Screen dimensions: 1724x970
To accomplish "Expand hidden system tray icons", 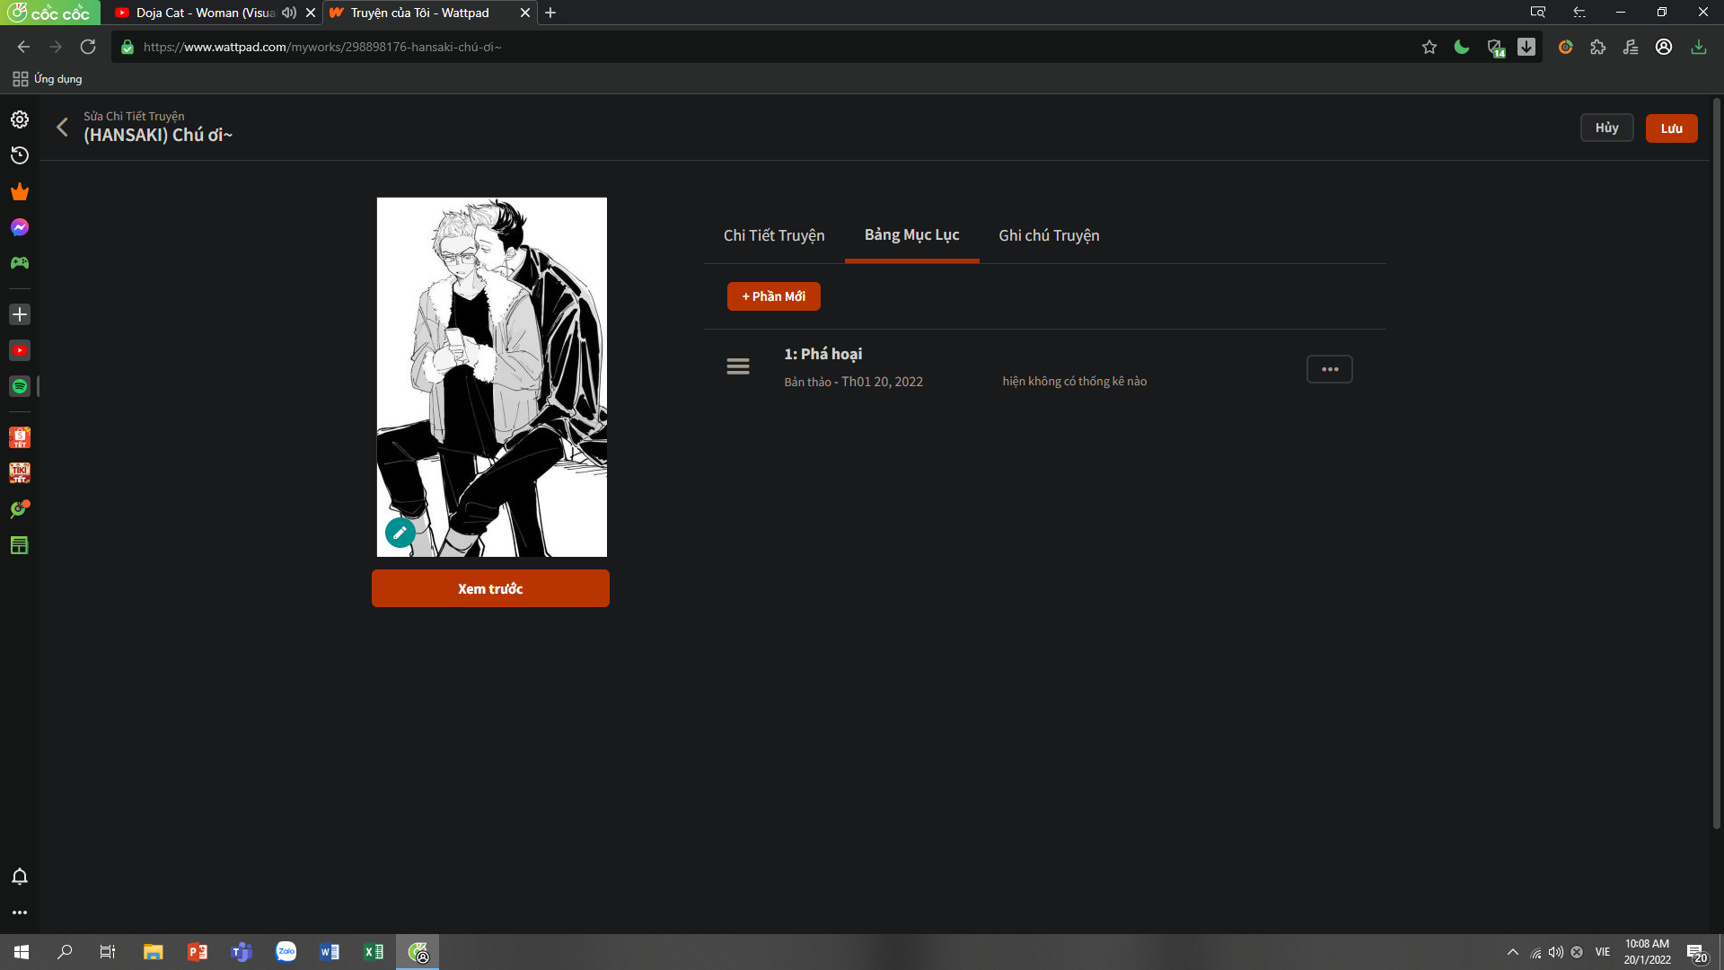I will [1513, 952].
